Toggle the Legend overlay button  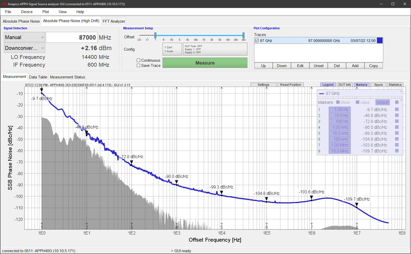328,85
